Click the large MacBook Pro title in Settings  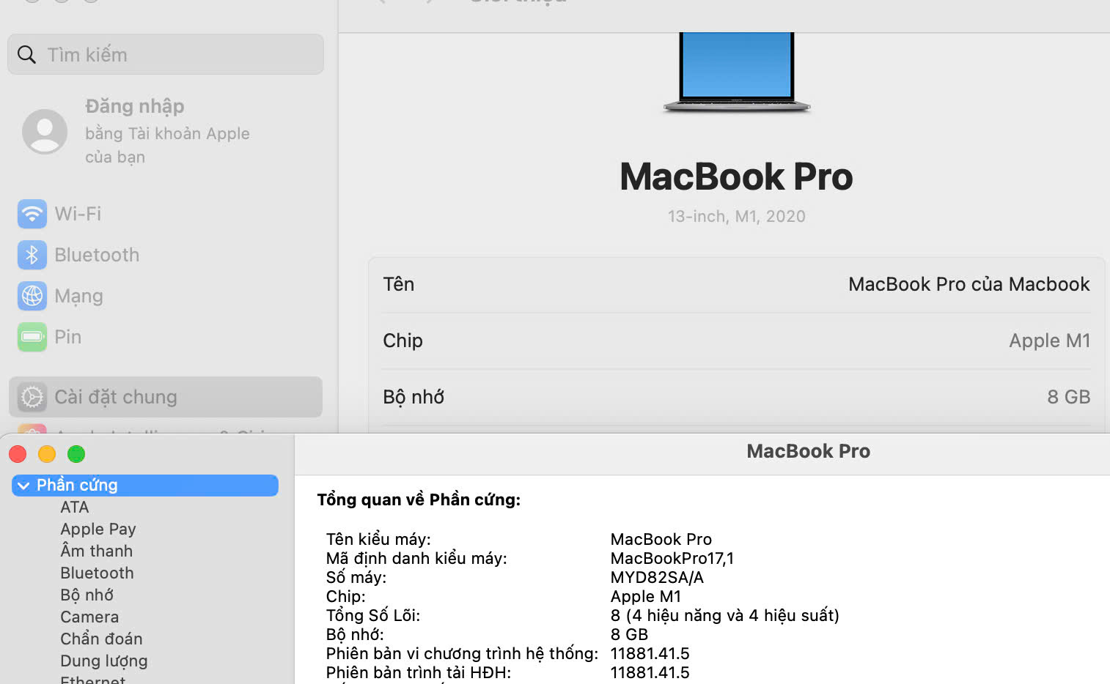[x=736, y=176]
